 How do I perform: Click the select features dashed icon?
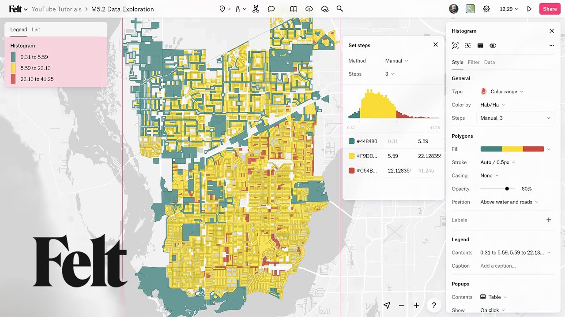468,45
